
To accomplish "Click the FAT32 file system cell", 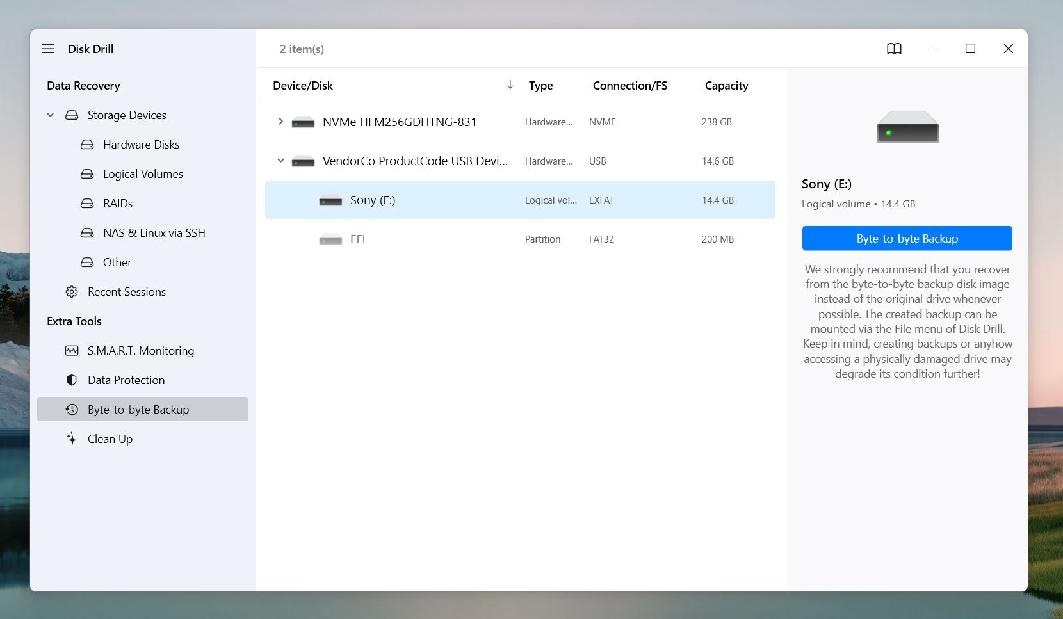I will (601, 239).
